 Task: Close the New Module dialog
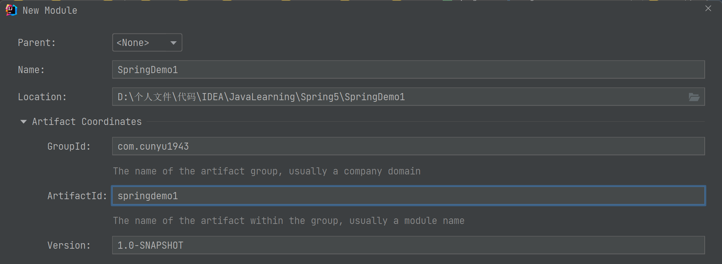(x=708, y=9)
